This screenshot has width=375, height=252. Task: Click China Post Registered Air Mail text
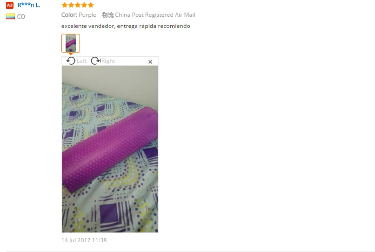click(155, 15)
